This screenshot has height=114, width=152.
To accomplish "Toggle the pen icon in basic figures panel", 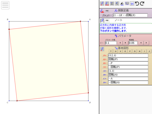I will tap(102, 49).
